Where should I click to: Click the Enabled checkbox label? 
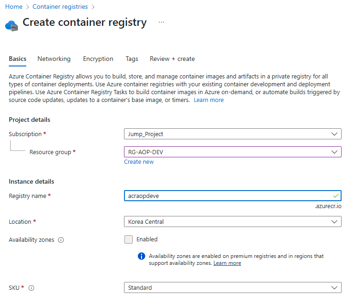(147, 239)
